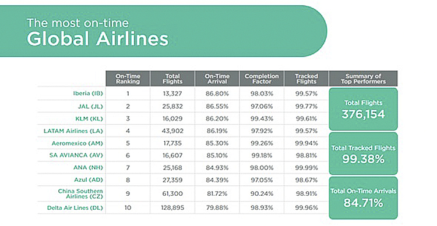Click the On-Time Arrival column header
The image size is (437, 226).
(x=217, y=78)
